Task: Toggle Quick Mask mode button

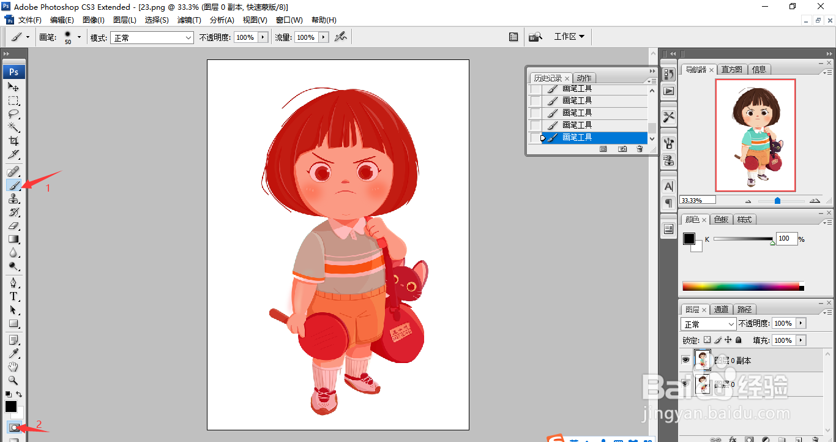Action: 13,427
